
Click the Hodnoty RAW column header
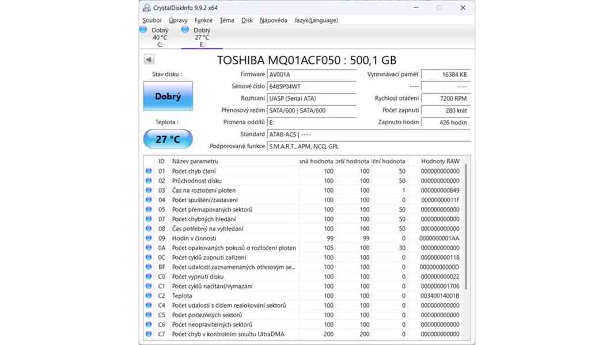pyautogui.click(x=436, y=161)
